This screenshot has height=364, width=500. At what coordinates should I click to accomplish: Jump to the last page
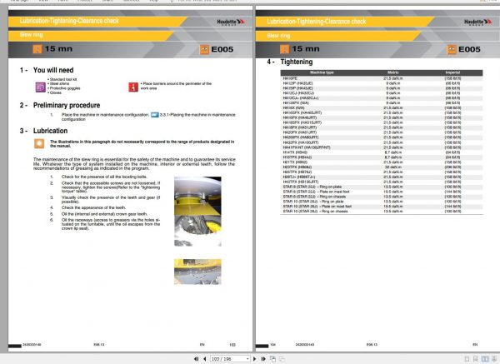(263, 359)
